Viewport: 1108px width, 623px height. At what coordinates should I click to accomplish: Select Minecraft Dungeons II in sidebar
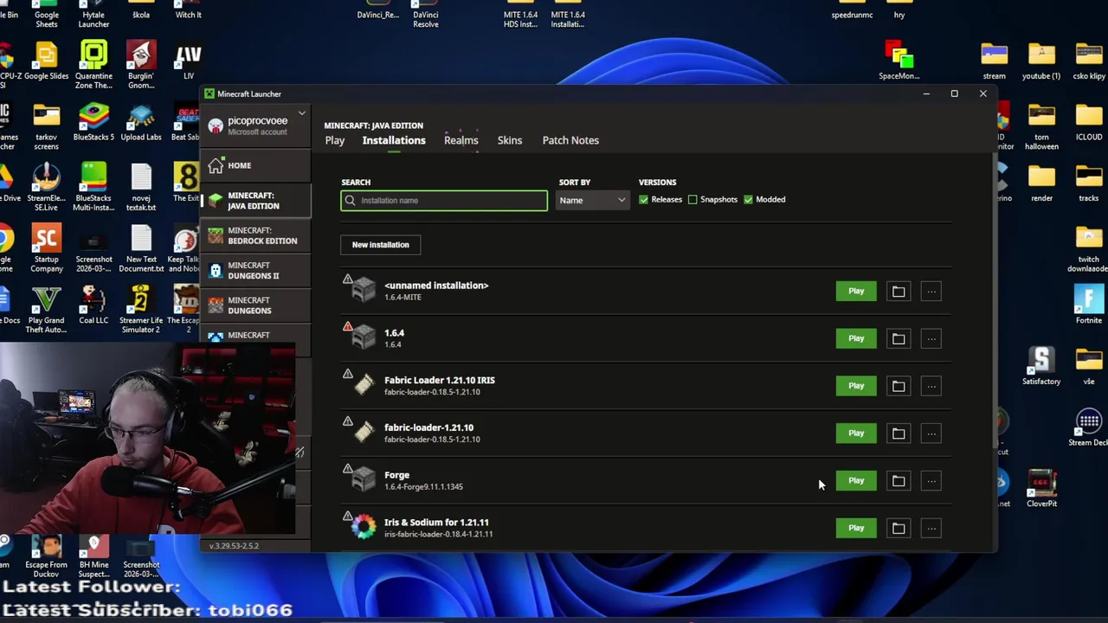(255, 271)
